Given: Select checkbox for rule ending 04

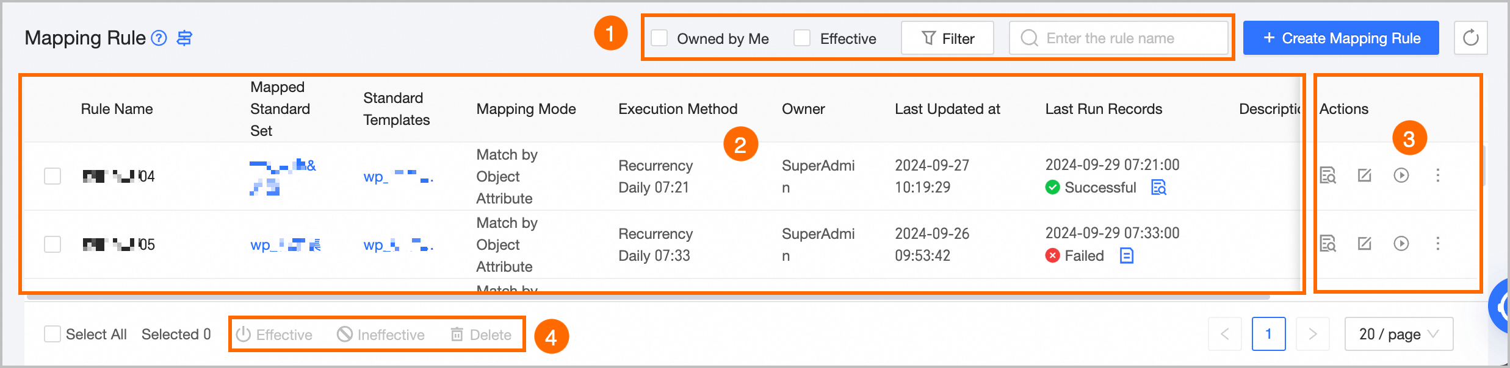Looking at the screenshot, I should (52, 176).
